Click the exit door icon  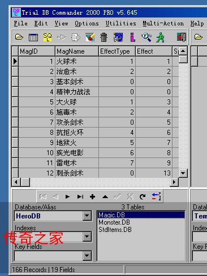182,37
